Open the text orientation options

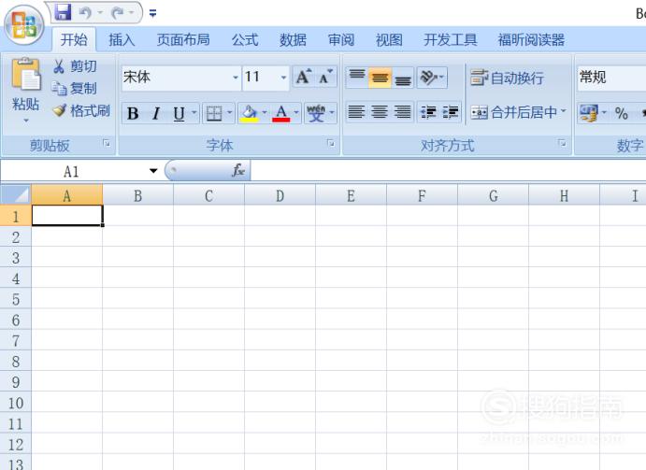432,77
